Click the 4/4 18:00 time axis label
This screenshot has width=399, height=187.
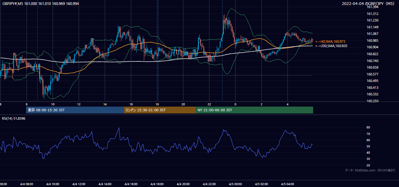click(x=157, y=184)
